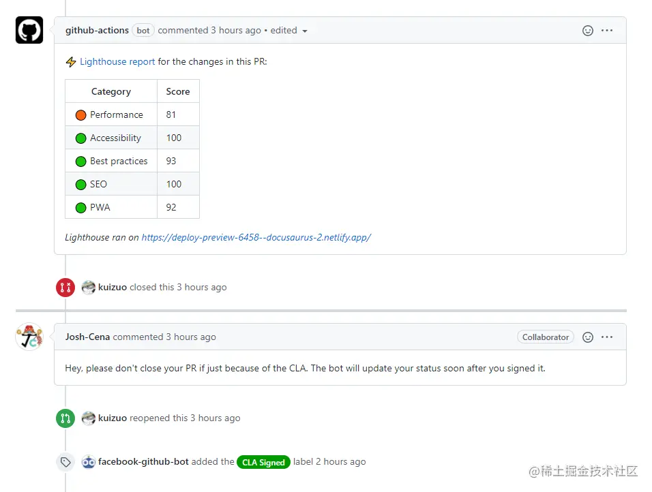Image resolution: width=652 pixels, height=492 pixels.
Task: Click the red closed pull request icon
Action: click(x=65, y=287)
